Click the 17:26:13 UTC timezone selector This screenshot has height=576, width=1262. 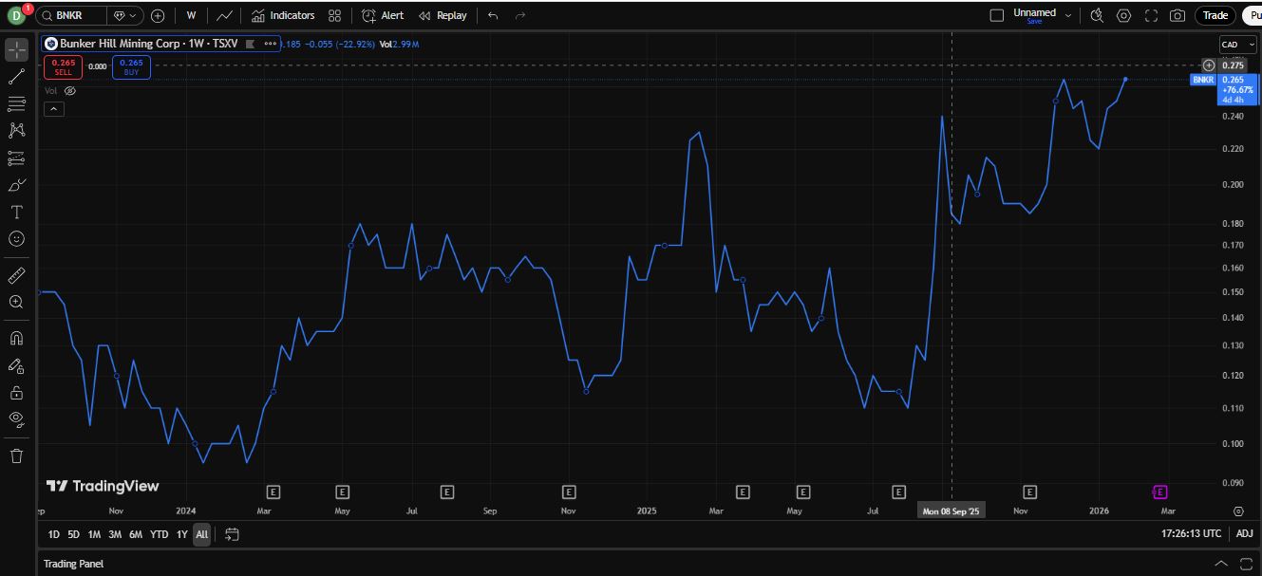coord(1191,534)
